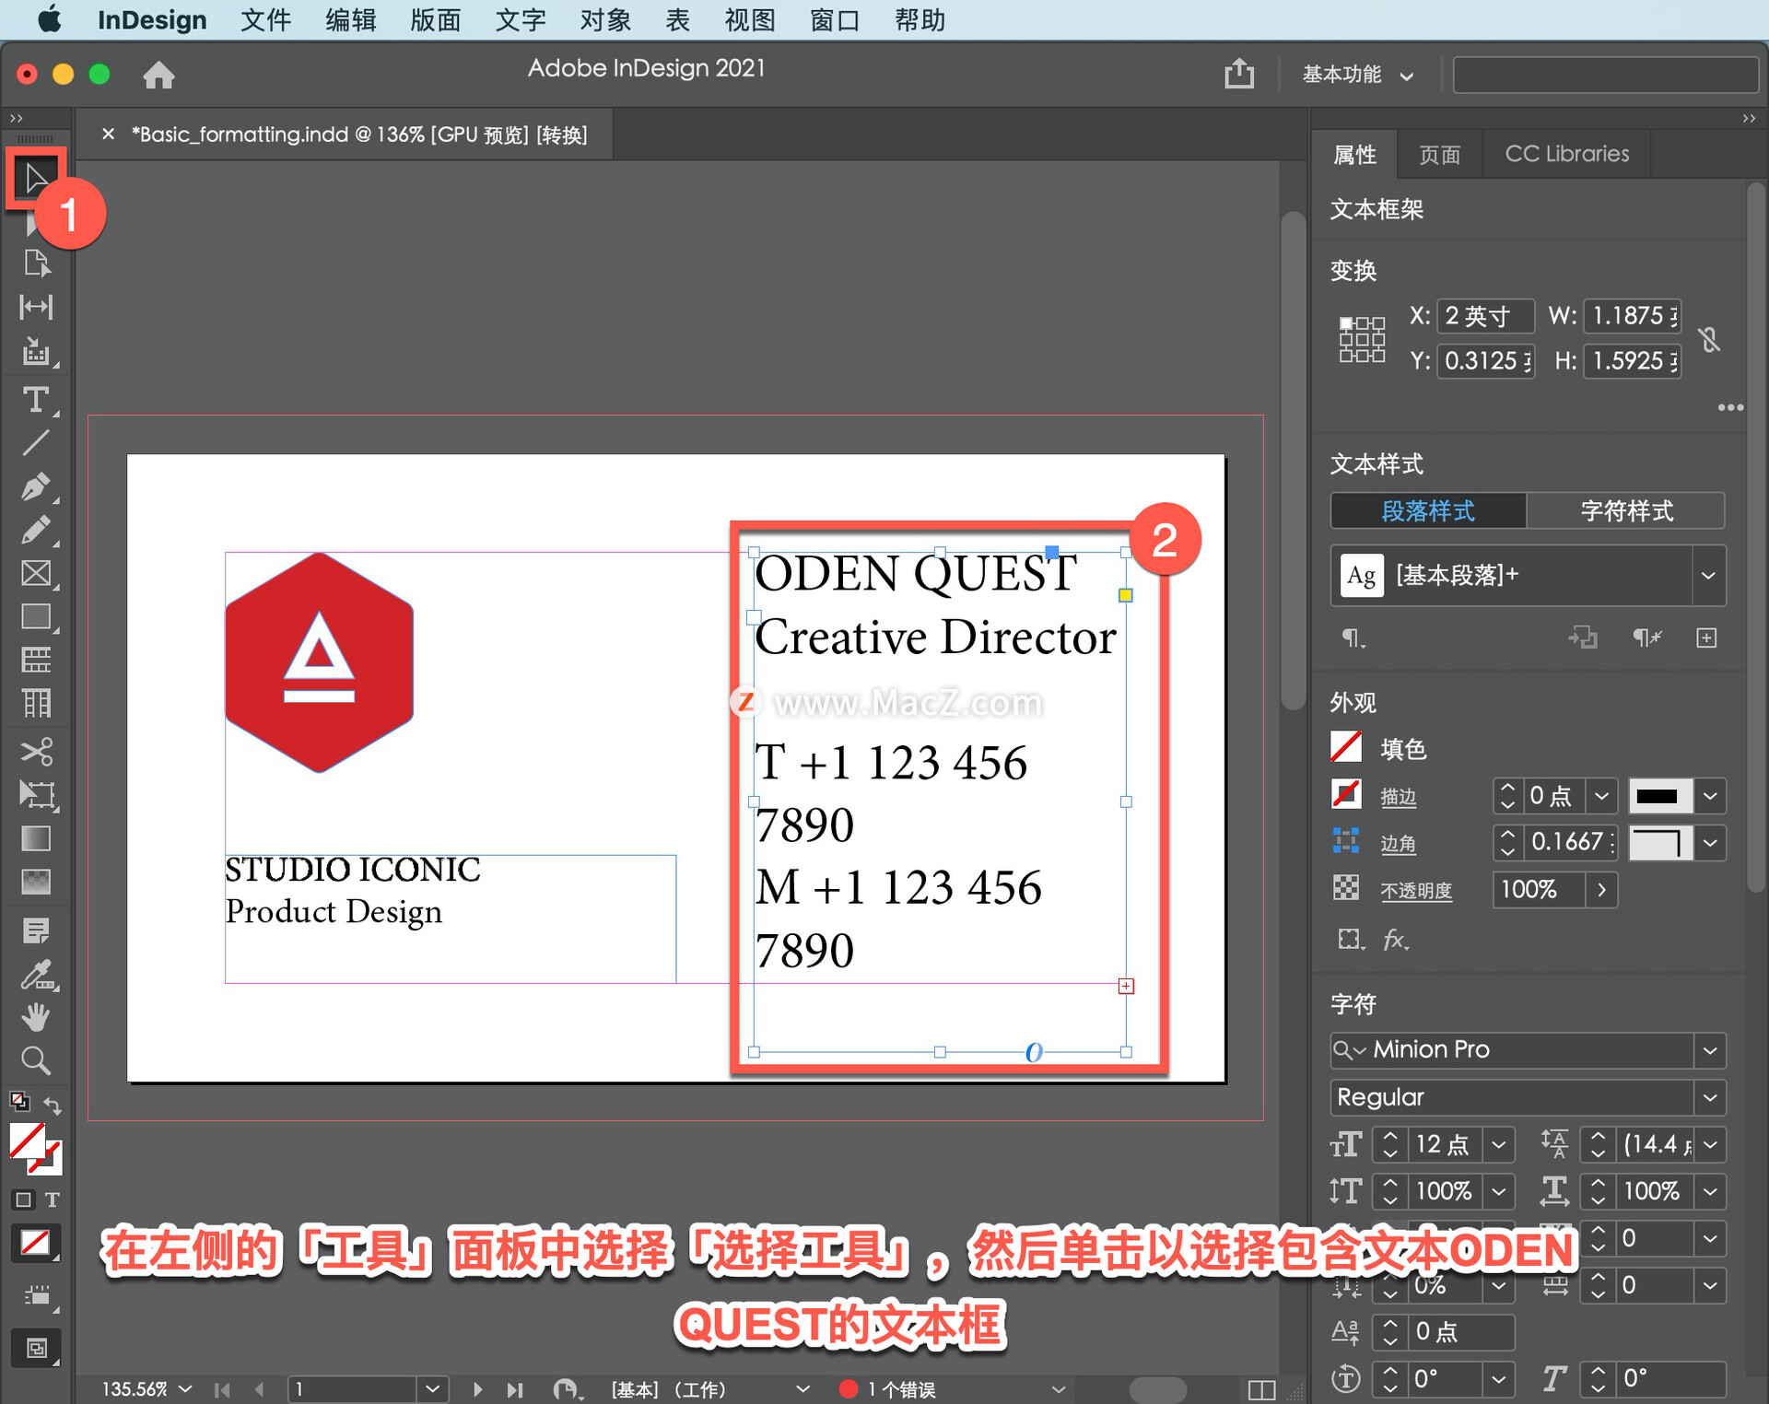Open the 窗口 menu
This screenshot has height=1404, width=1769.
[834, 19]
